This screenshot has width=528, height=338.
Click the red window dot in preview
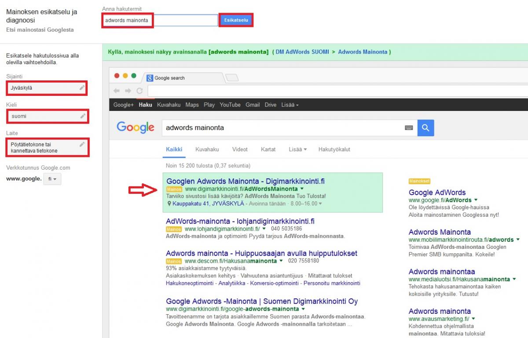(x=117, y=76)
